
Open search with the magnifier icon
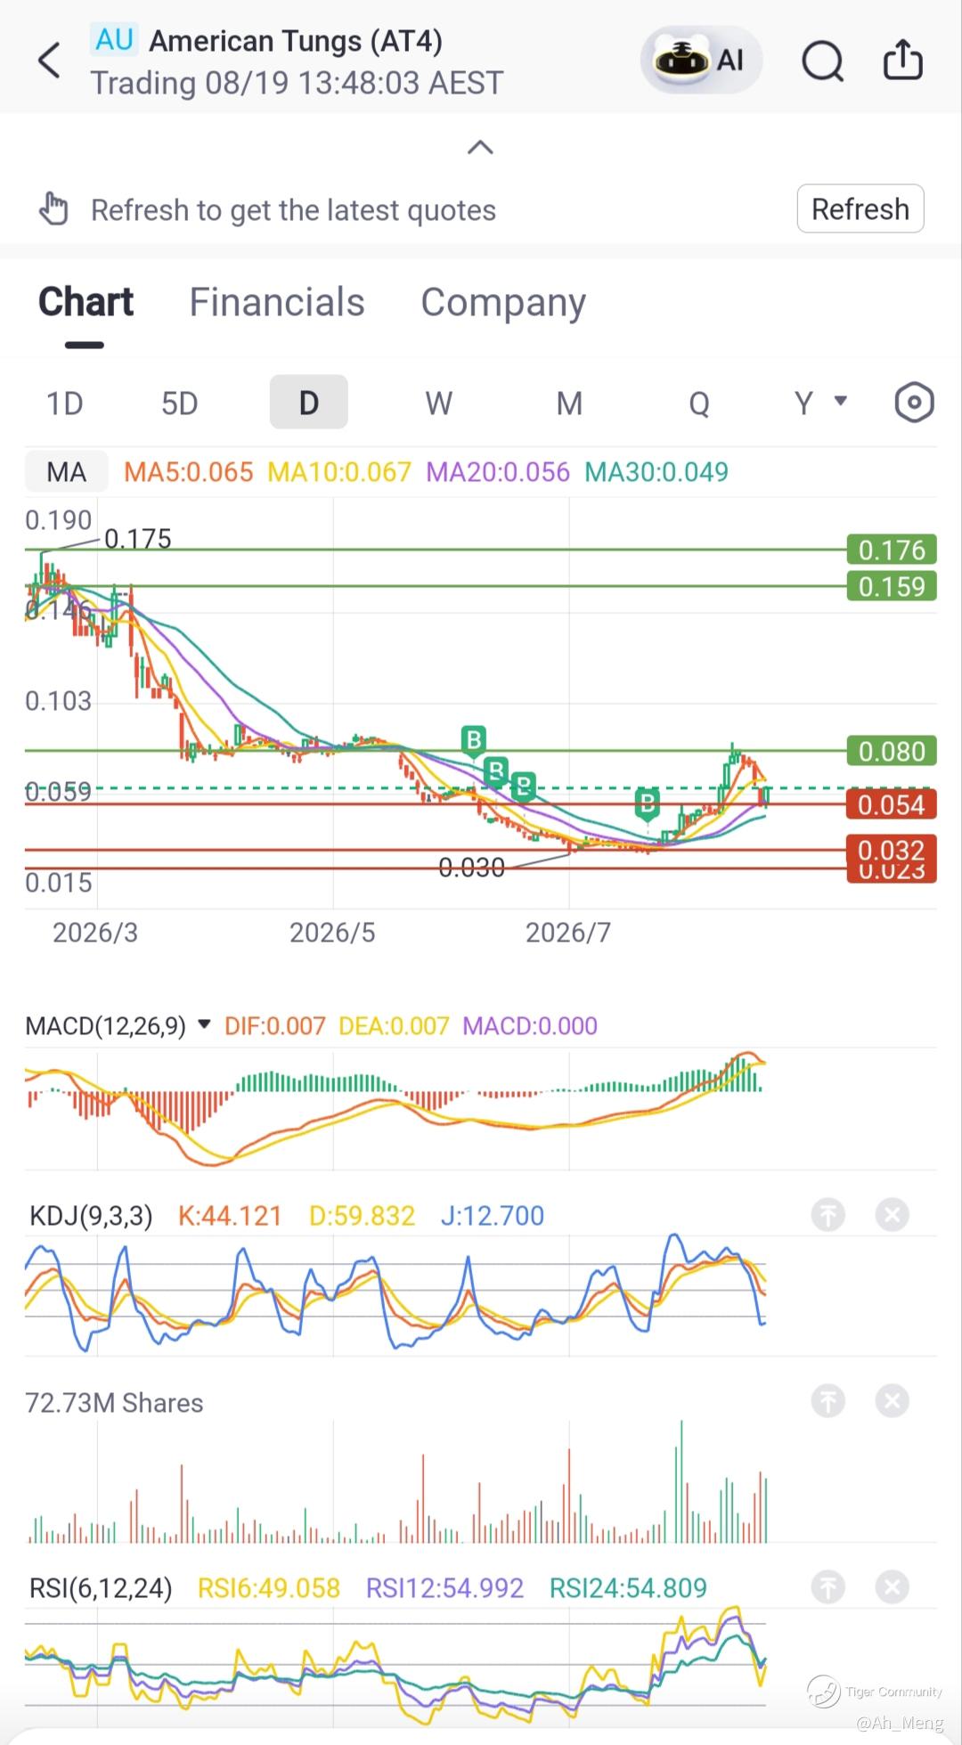(x=822, y=61)
